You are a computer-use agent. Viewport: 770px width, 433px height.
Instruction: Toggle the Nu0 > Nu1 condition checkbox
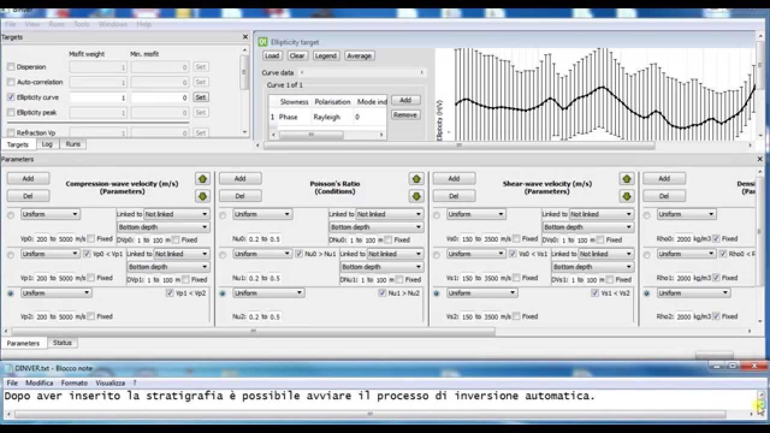[x=300, y=254]
